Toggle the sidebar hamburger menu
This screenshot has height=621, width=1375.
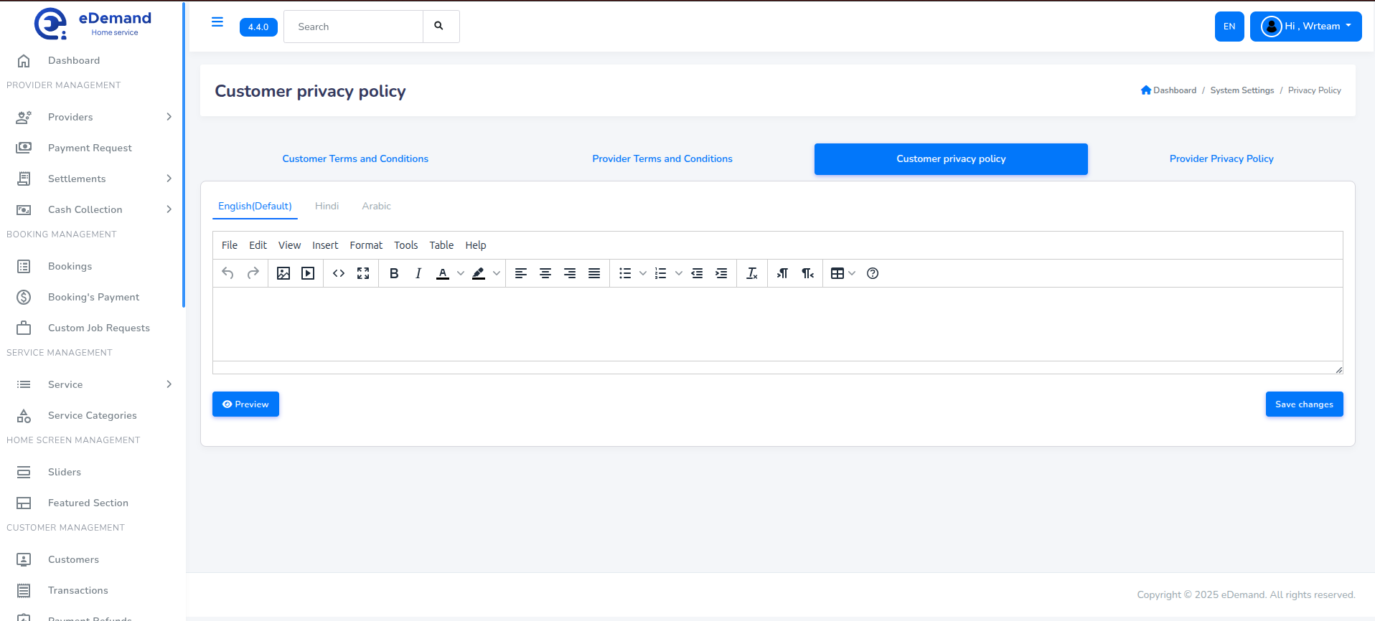pyautogui.click(x=217, y=22)
